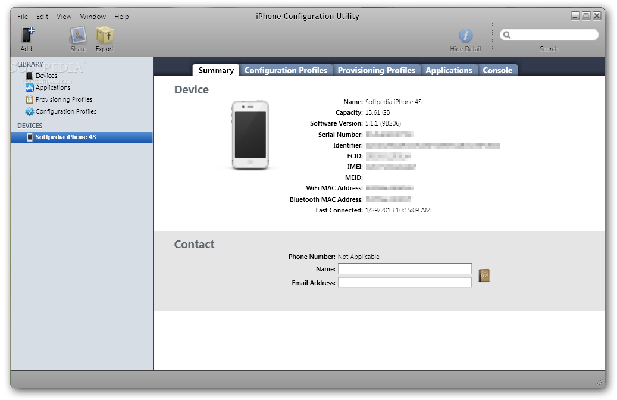The image size is (617, 400).
Task: Switch to the Summary tab
Action: [216, 70]
